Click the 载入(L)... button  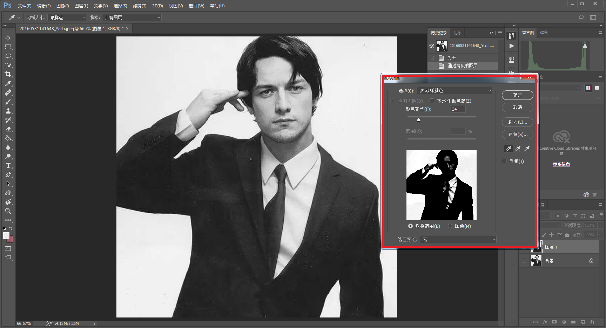click(x=518, y=122)
